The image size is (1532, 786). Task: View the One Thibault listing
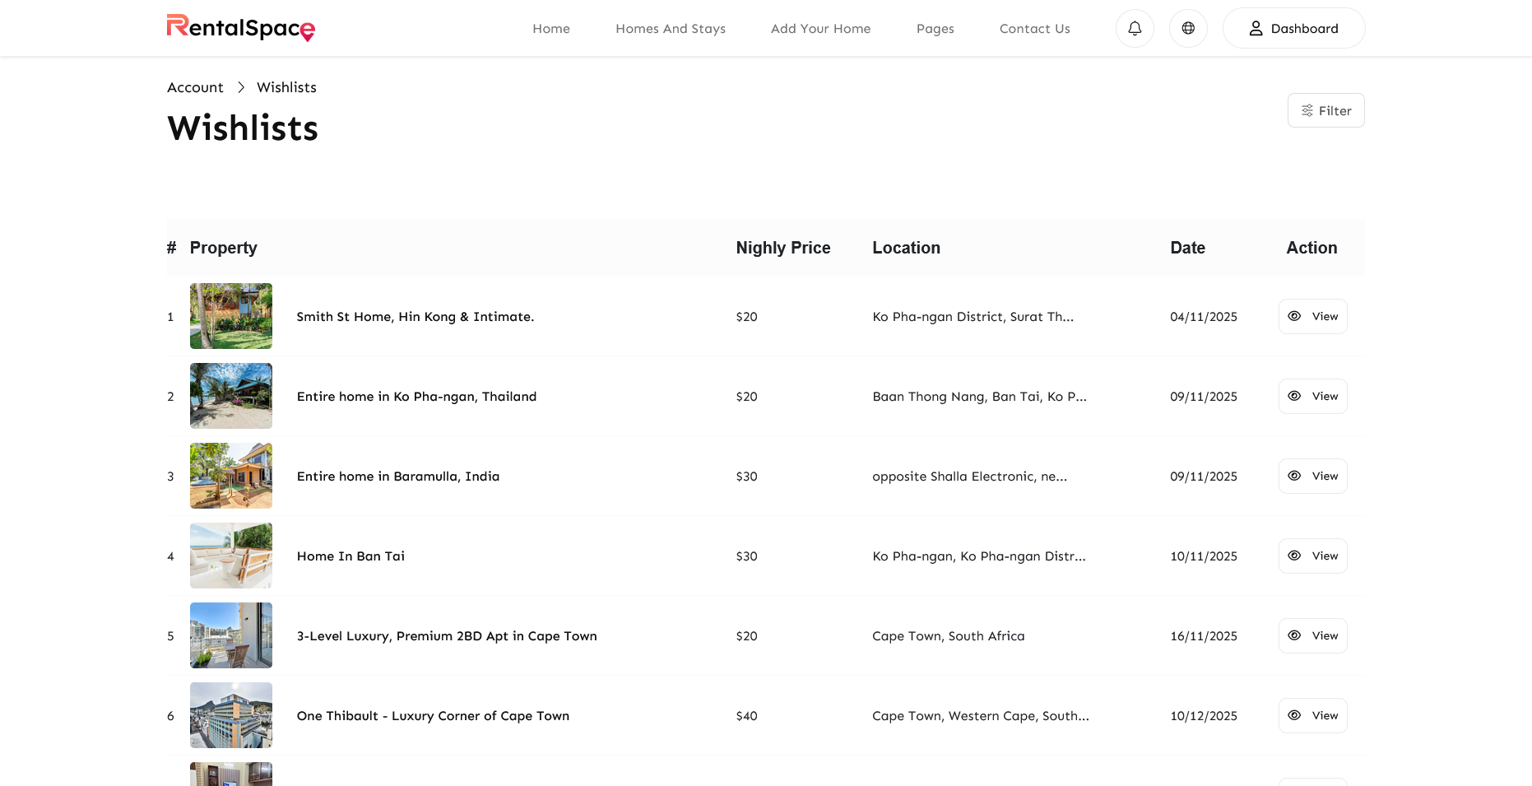(x=1312, y=715)
